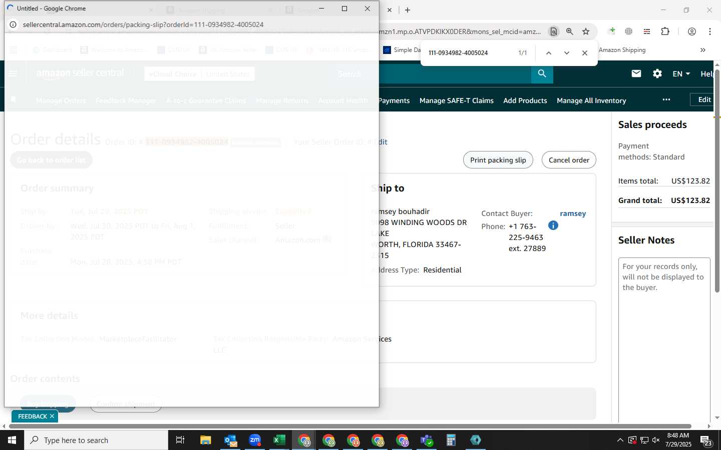Click the Residential address type text

[442, 270]
